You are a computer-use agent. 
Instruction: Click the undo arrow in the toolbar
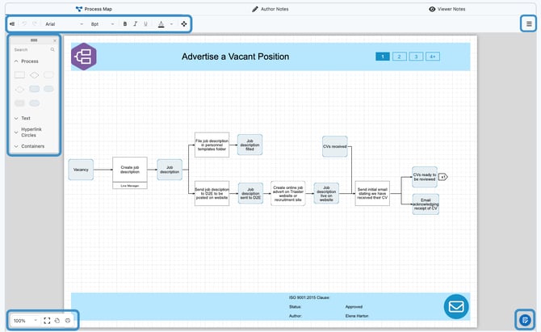(x=25, y=24)
